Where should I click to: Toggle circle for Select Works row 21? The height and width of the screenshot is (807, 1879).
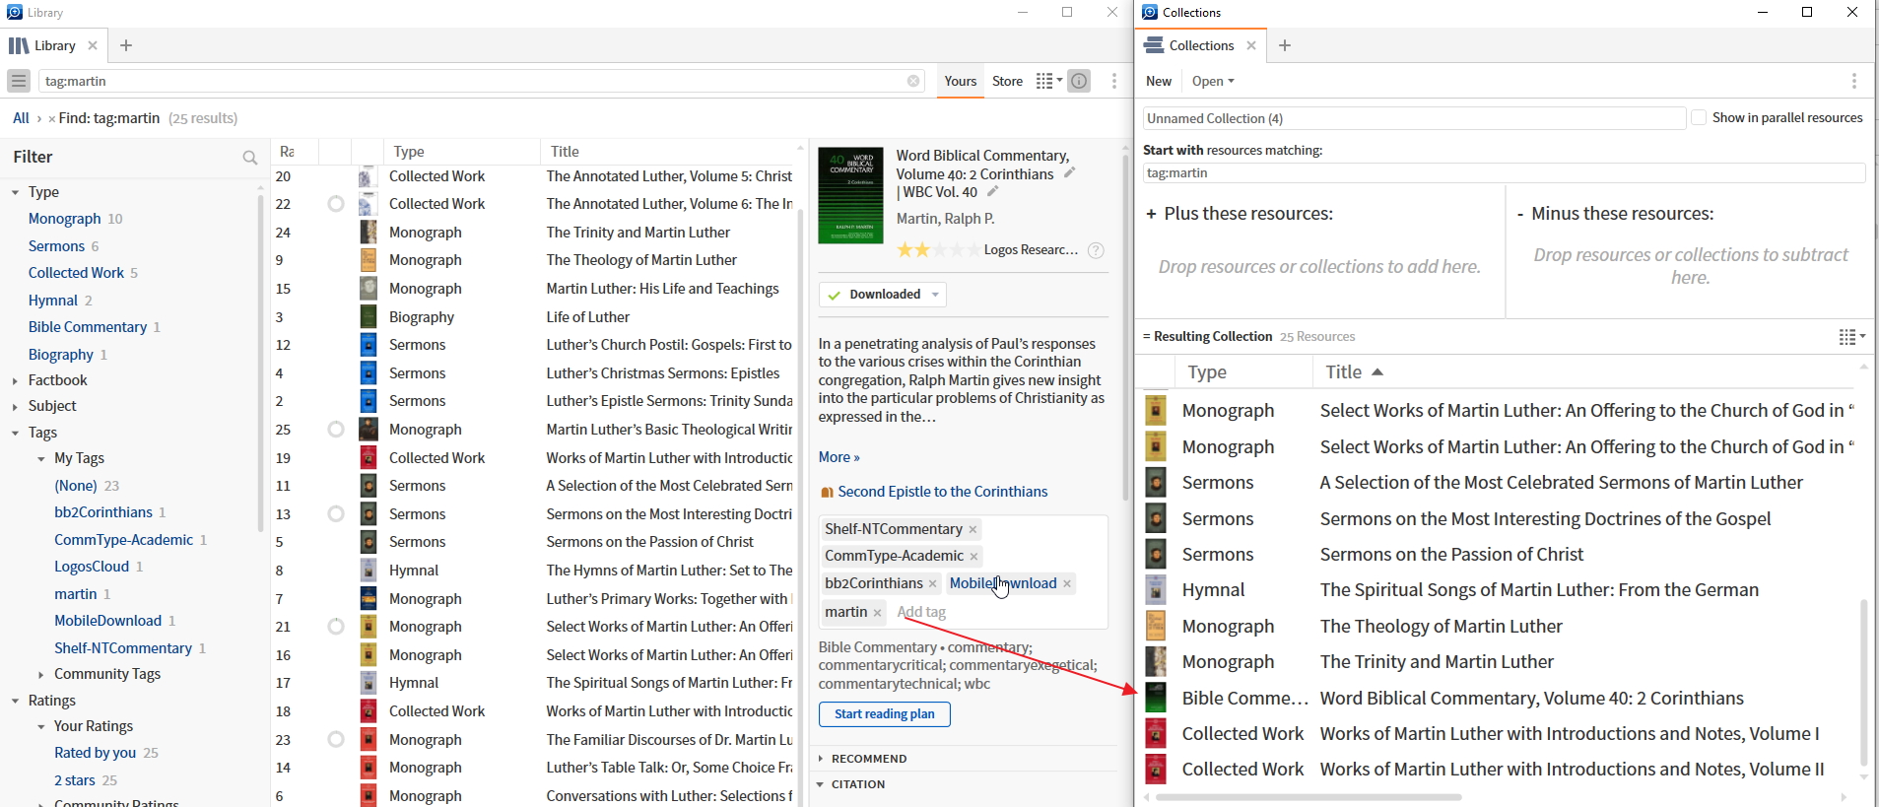(x=336, y=627)
